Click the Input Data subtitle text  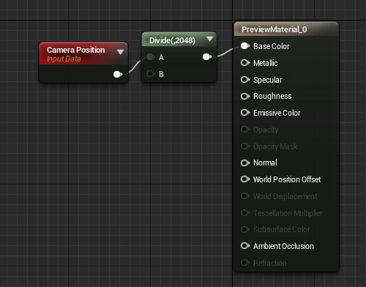64,59
